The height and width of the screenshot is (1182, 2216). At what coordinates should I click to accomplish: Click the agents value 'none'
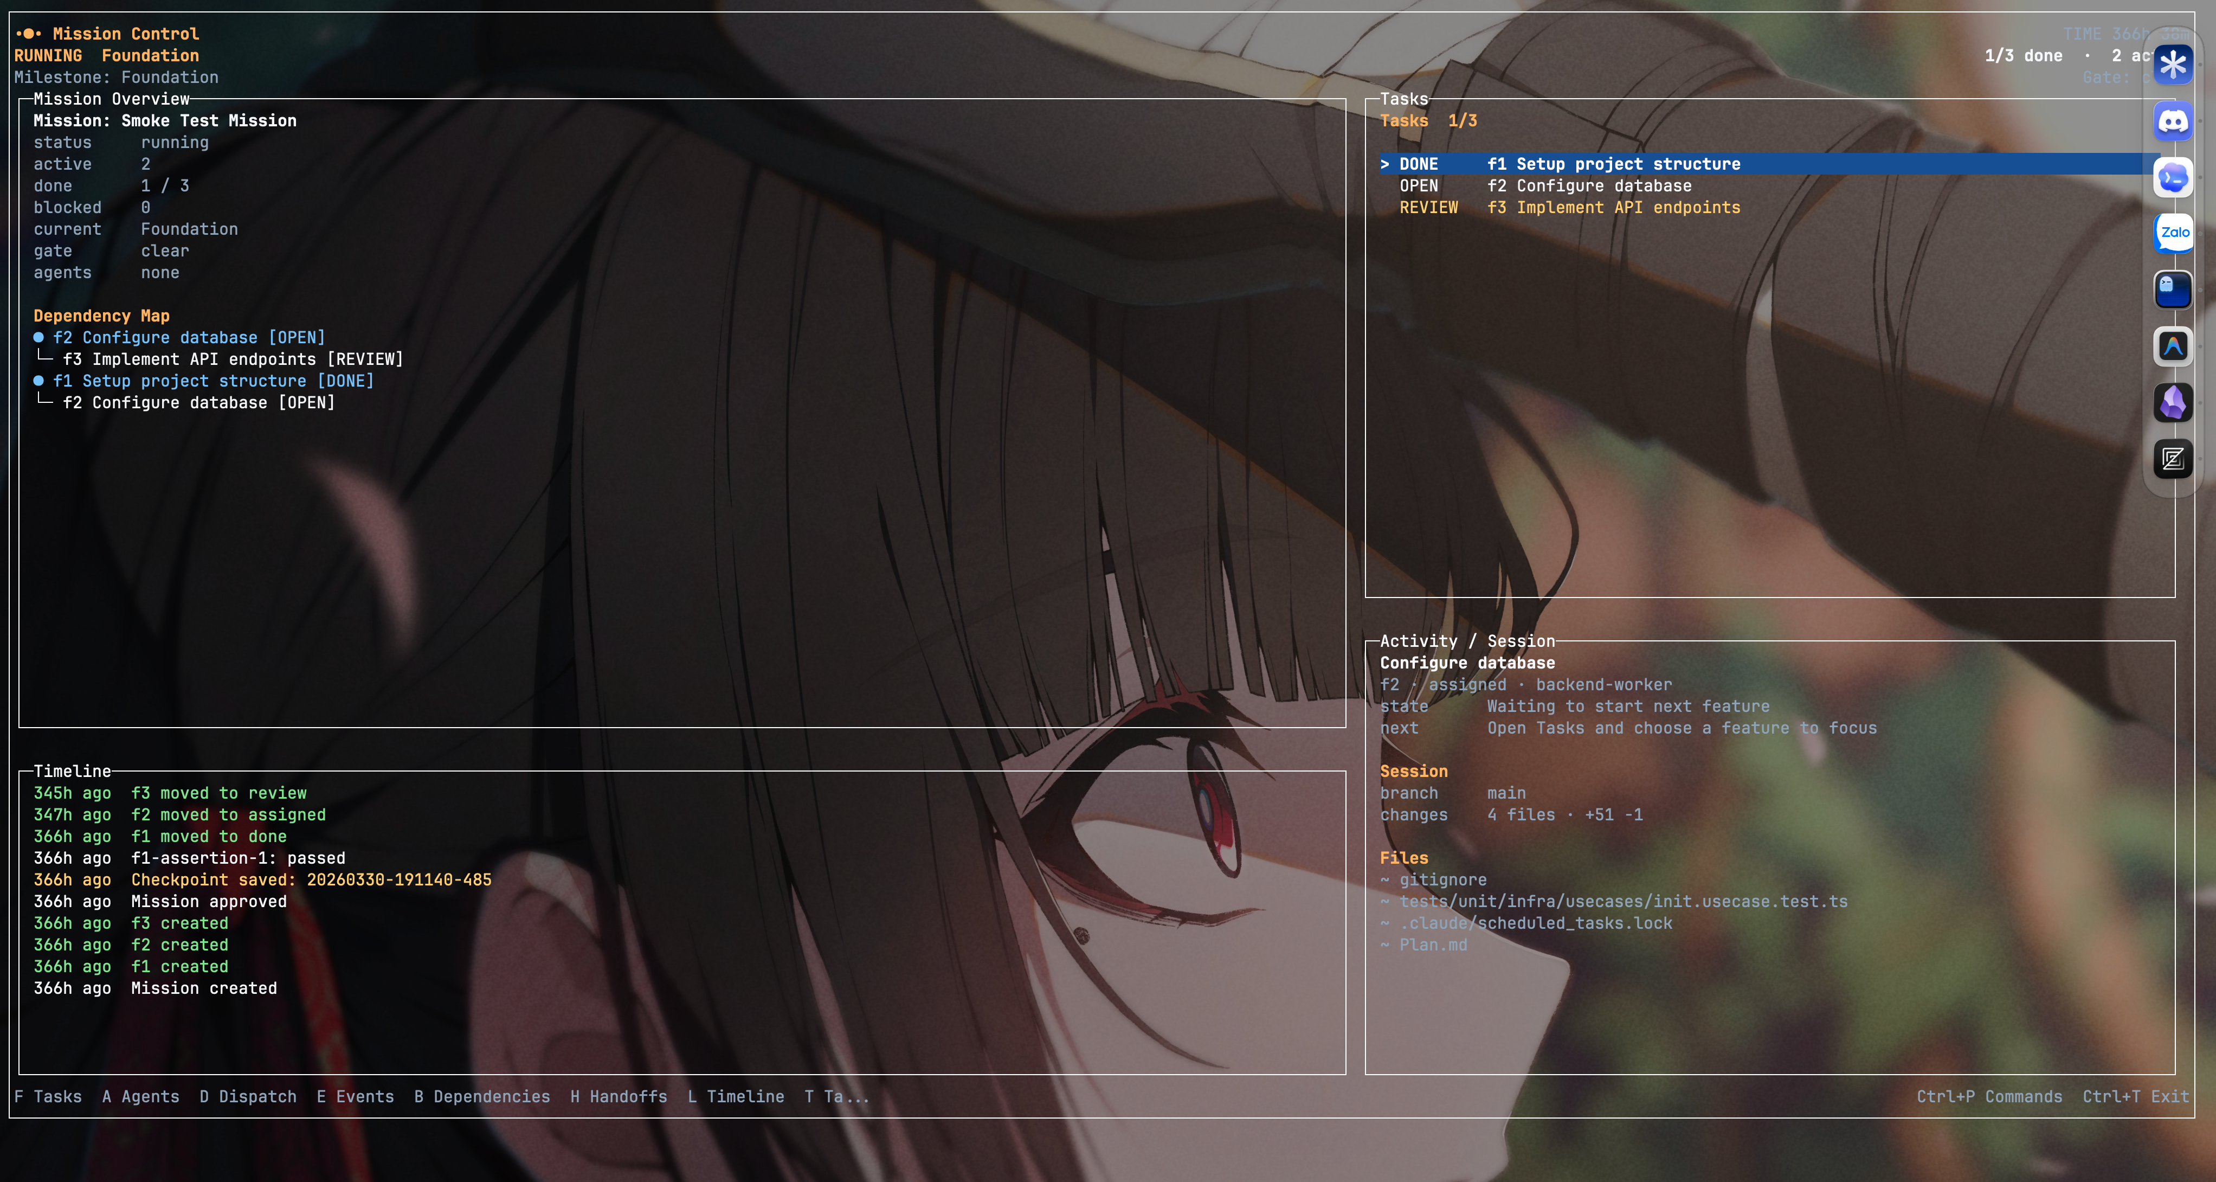(160, 272)
